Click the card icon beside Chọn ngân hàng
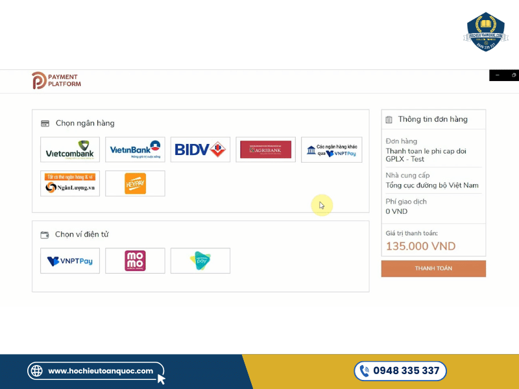 click(x=45, y=123)
